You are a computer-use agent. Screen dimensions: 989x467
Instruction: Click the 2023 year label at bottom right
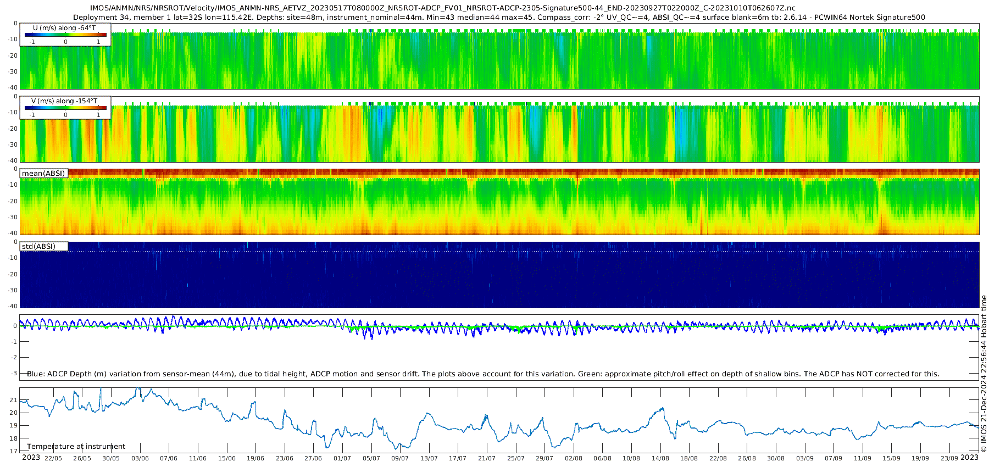[969, 457]
